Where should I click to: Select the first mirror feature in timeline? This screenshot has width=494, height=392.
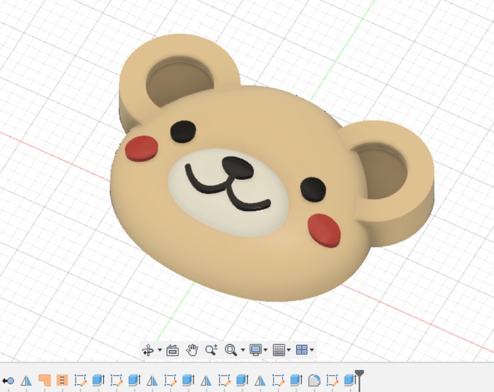click(x=26, y=381)
